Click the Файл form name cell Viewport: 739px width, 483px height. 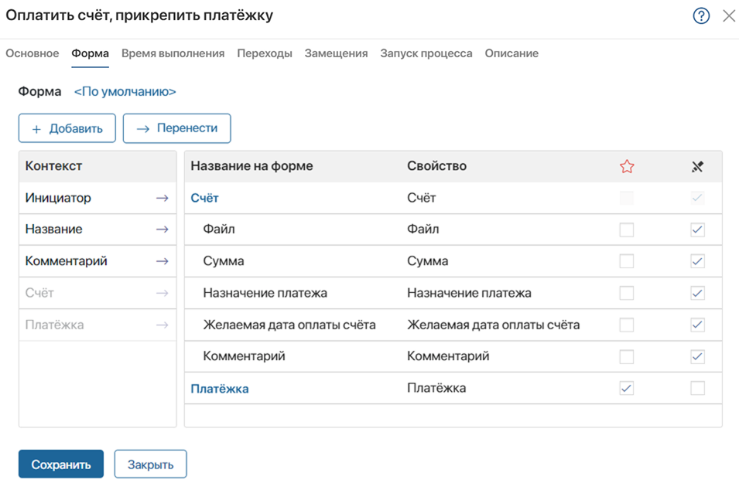click(219, 230)
